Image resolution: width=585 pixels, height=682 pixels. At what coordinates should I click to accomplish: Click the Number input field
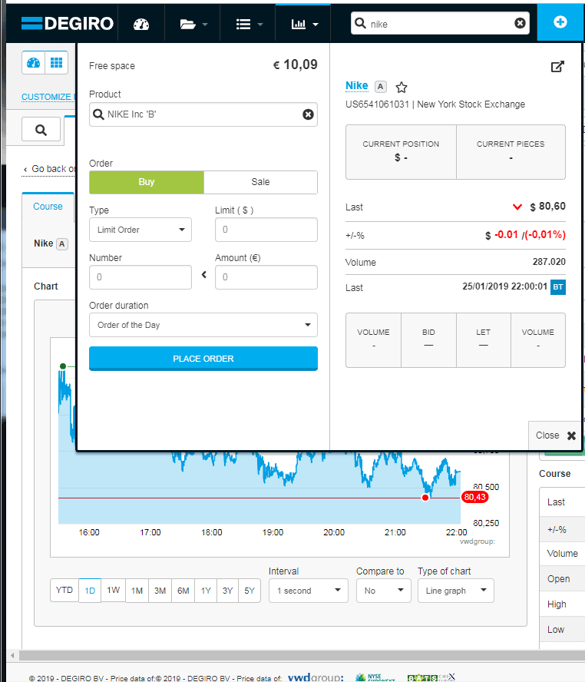[140, 277]
